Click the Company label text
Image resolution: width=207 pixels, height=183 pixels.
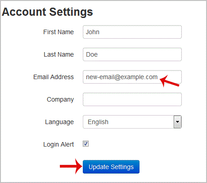click(x=60, y=100)
